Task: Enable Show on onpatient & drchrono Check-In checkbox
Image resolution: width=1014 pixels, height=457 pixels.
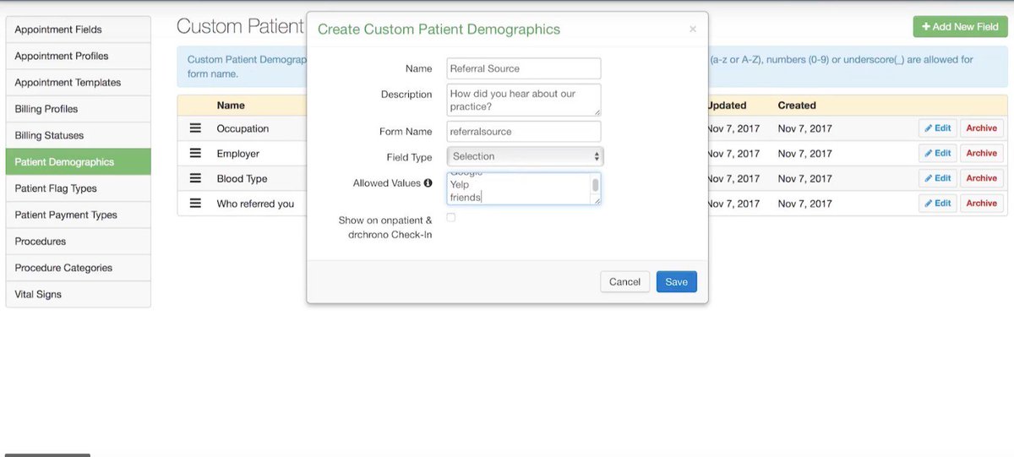Action: (x=451, y=218)
